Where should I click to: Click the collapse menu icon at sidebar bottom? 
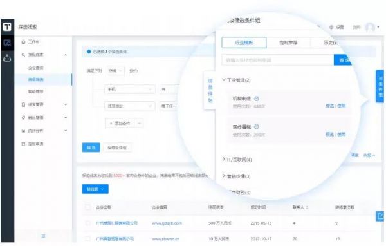point(43,236)
